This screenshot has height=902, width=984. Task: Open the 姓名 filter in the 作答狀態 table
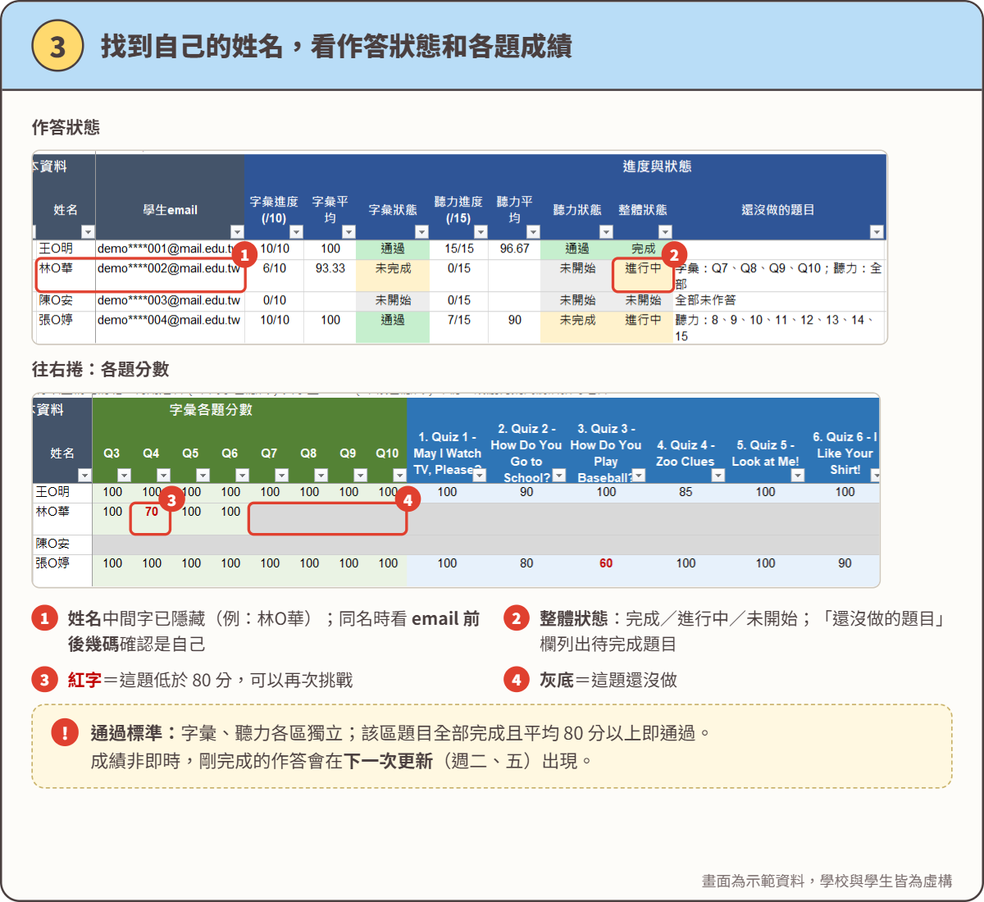pyautogui.click(x=88, y=232)
